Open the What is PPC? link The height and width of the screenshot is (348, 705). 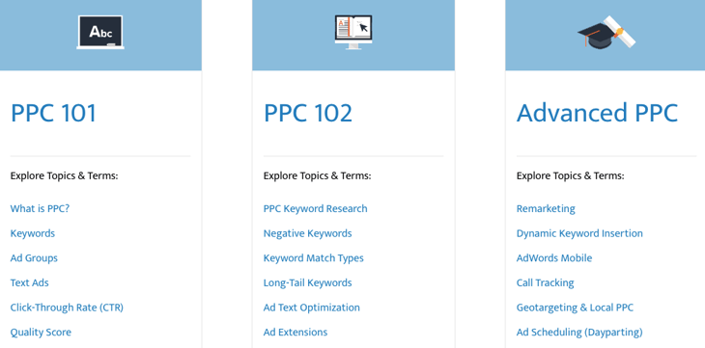coord(40,209)
